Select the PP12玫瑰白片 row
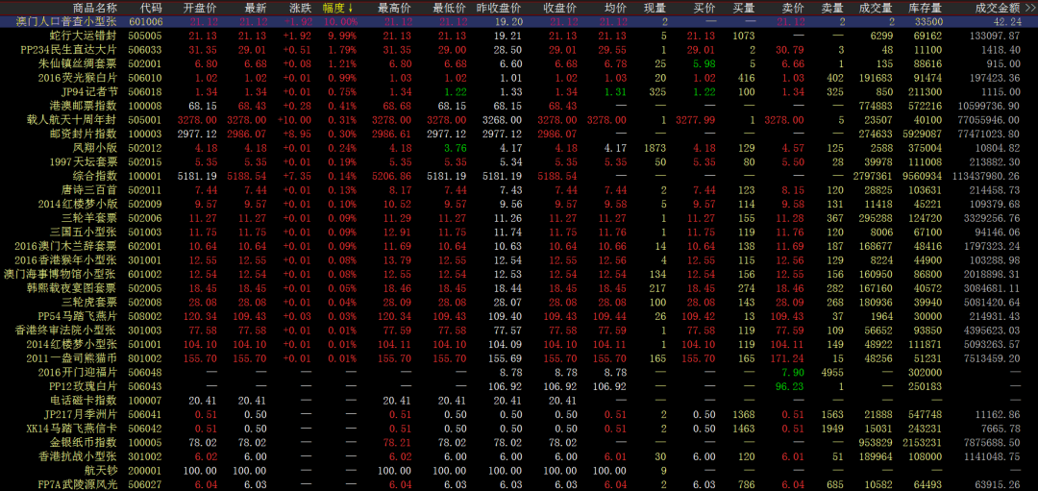 pyautogui.click(x=519, y=386)
